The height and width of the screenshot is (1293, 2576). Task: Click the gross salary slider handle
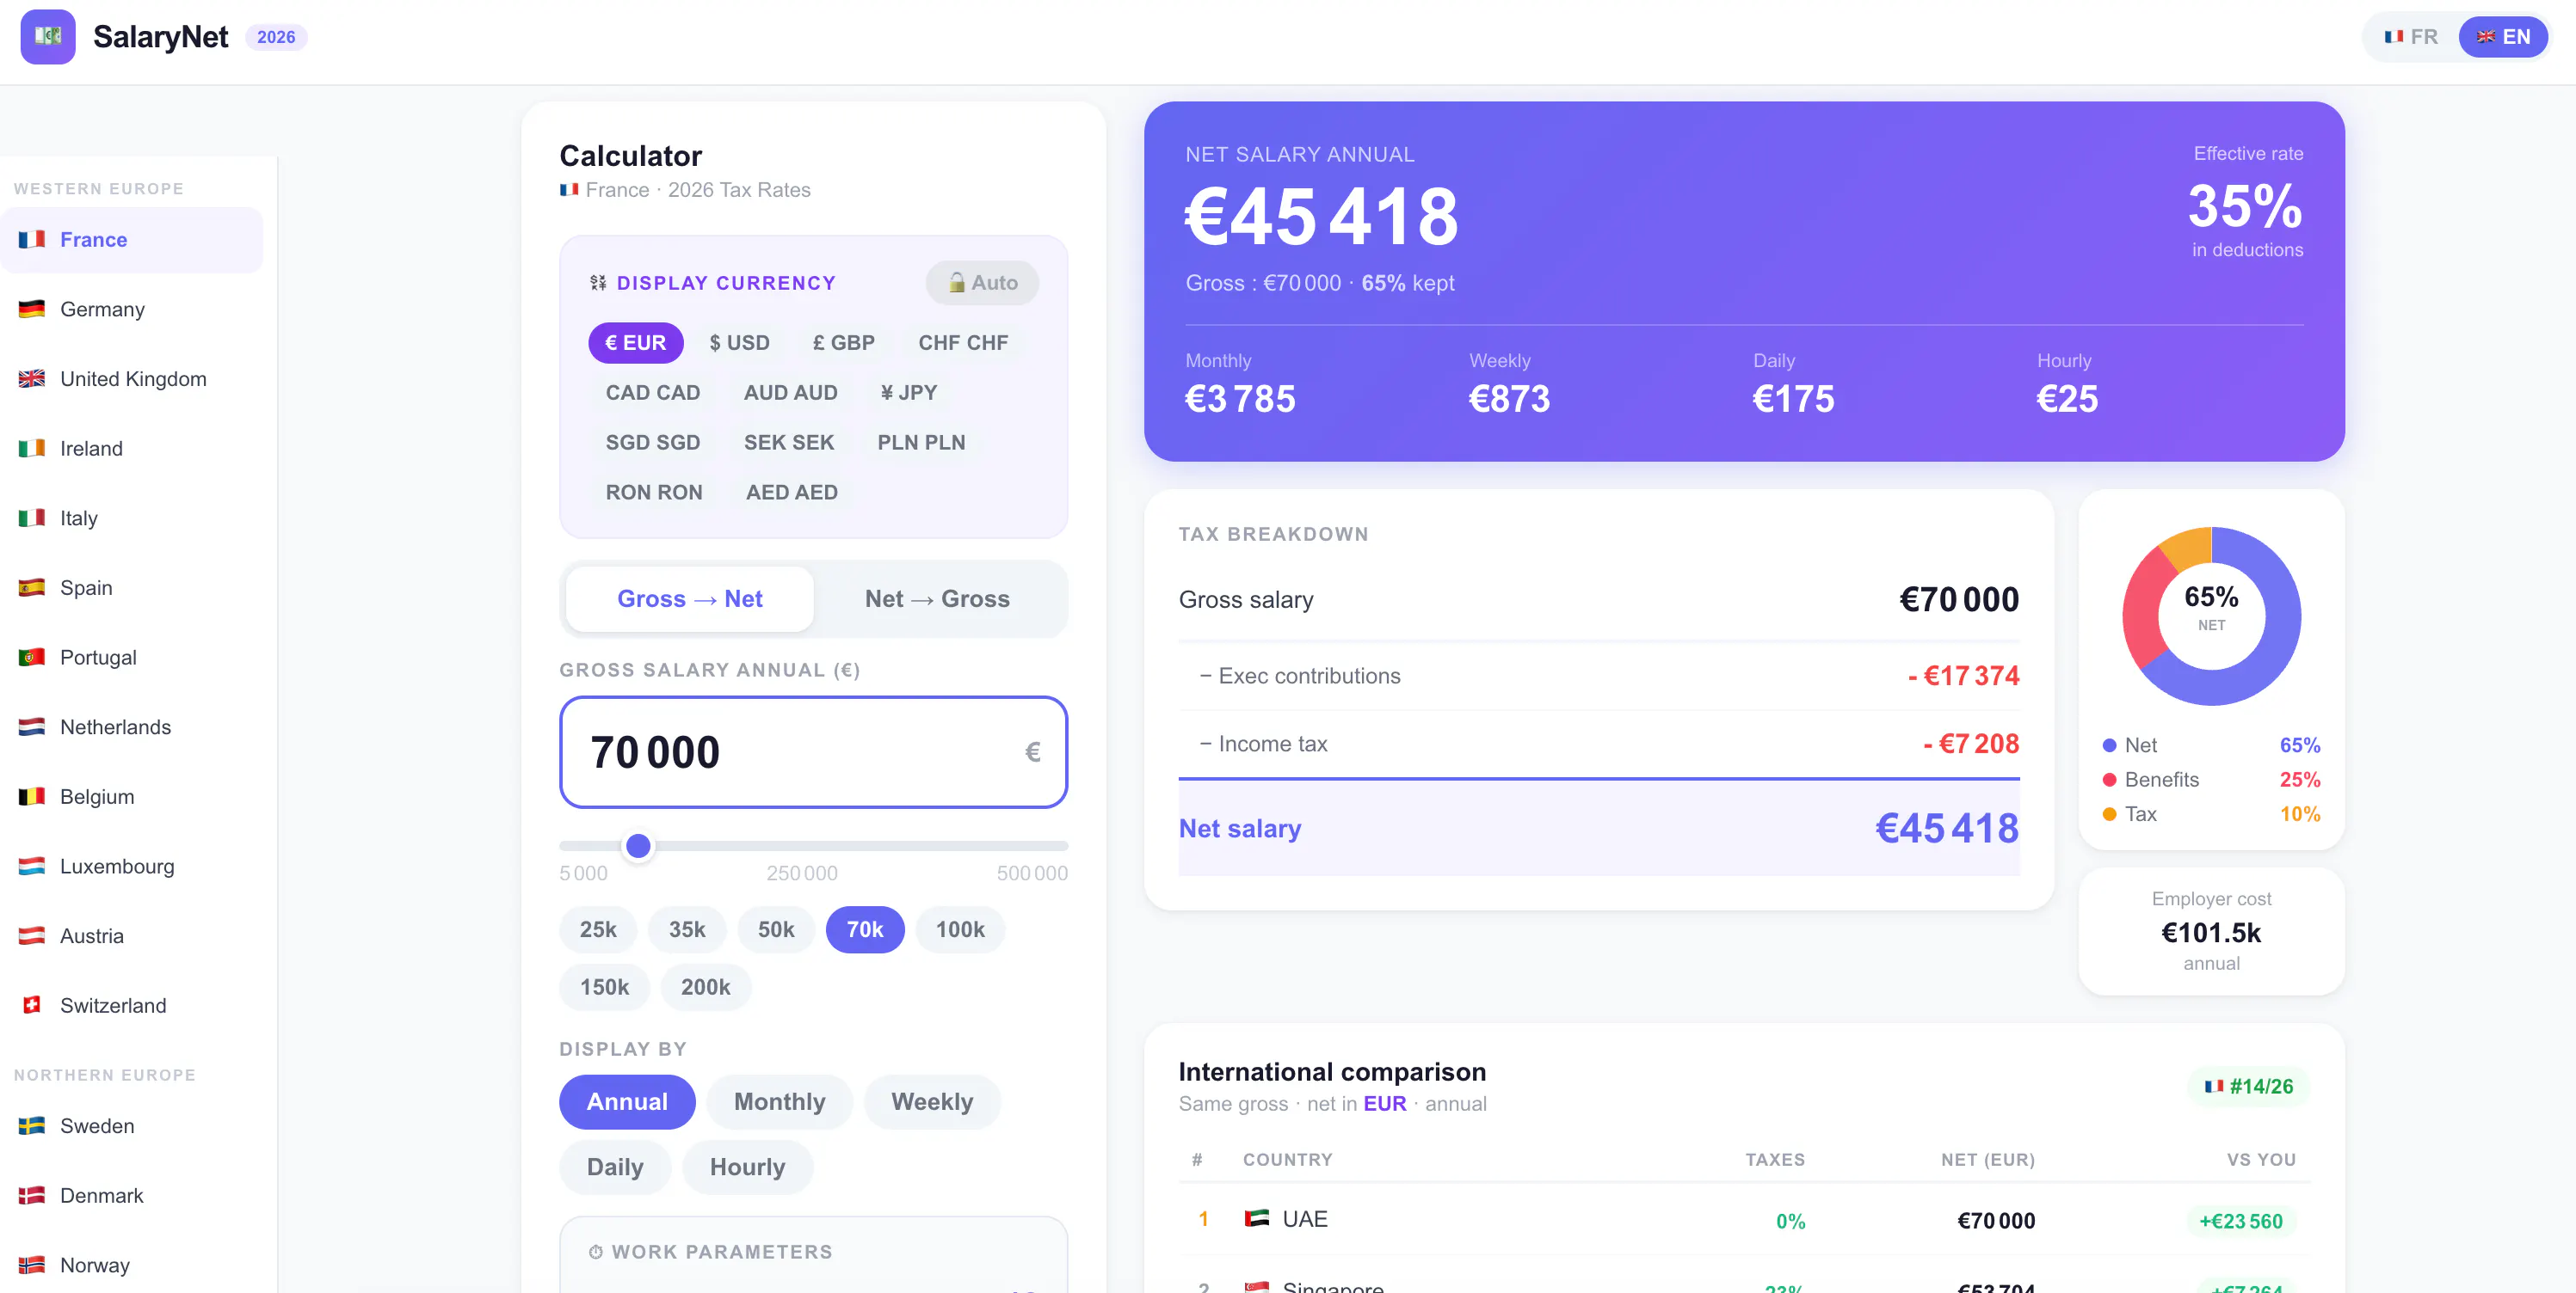[x=638, y=846]
